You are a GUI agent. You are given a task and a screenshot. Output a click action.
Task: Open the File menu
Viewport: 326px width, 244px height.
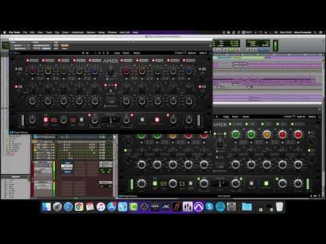[x=25, y=33]
